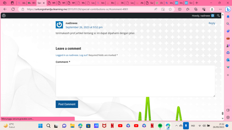Screen dimensions: 232x130
Task: Open WordPress logo admin menu
Action: [x=4, y=16]
